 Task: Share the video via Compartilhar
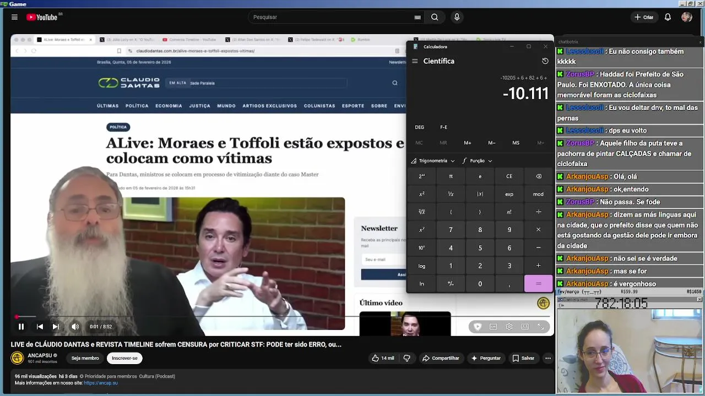pyautogui.click(x=440, y=358)
